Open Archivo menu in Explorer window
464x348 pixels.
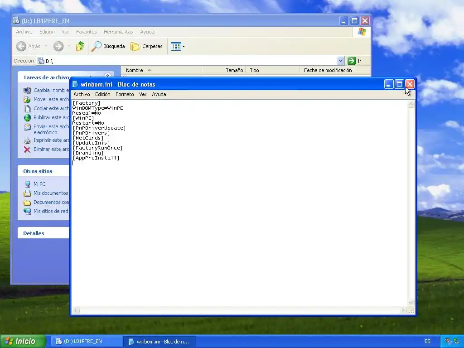[x=24, y=32]
